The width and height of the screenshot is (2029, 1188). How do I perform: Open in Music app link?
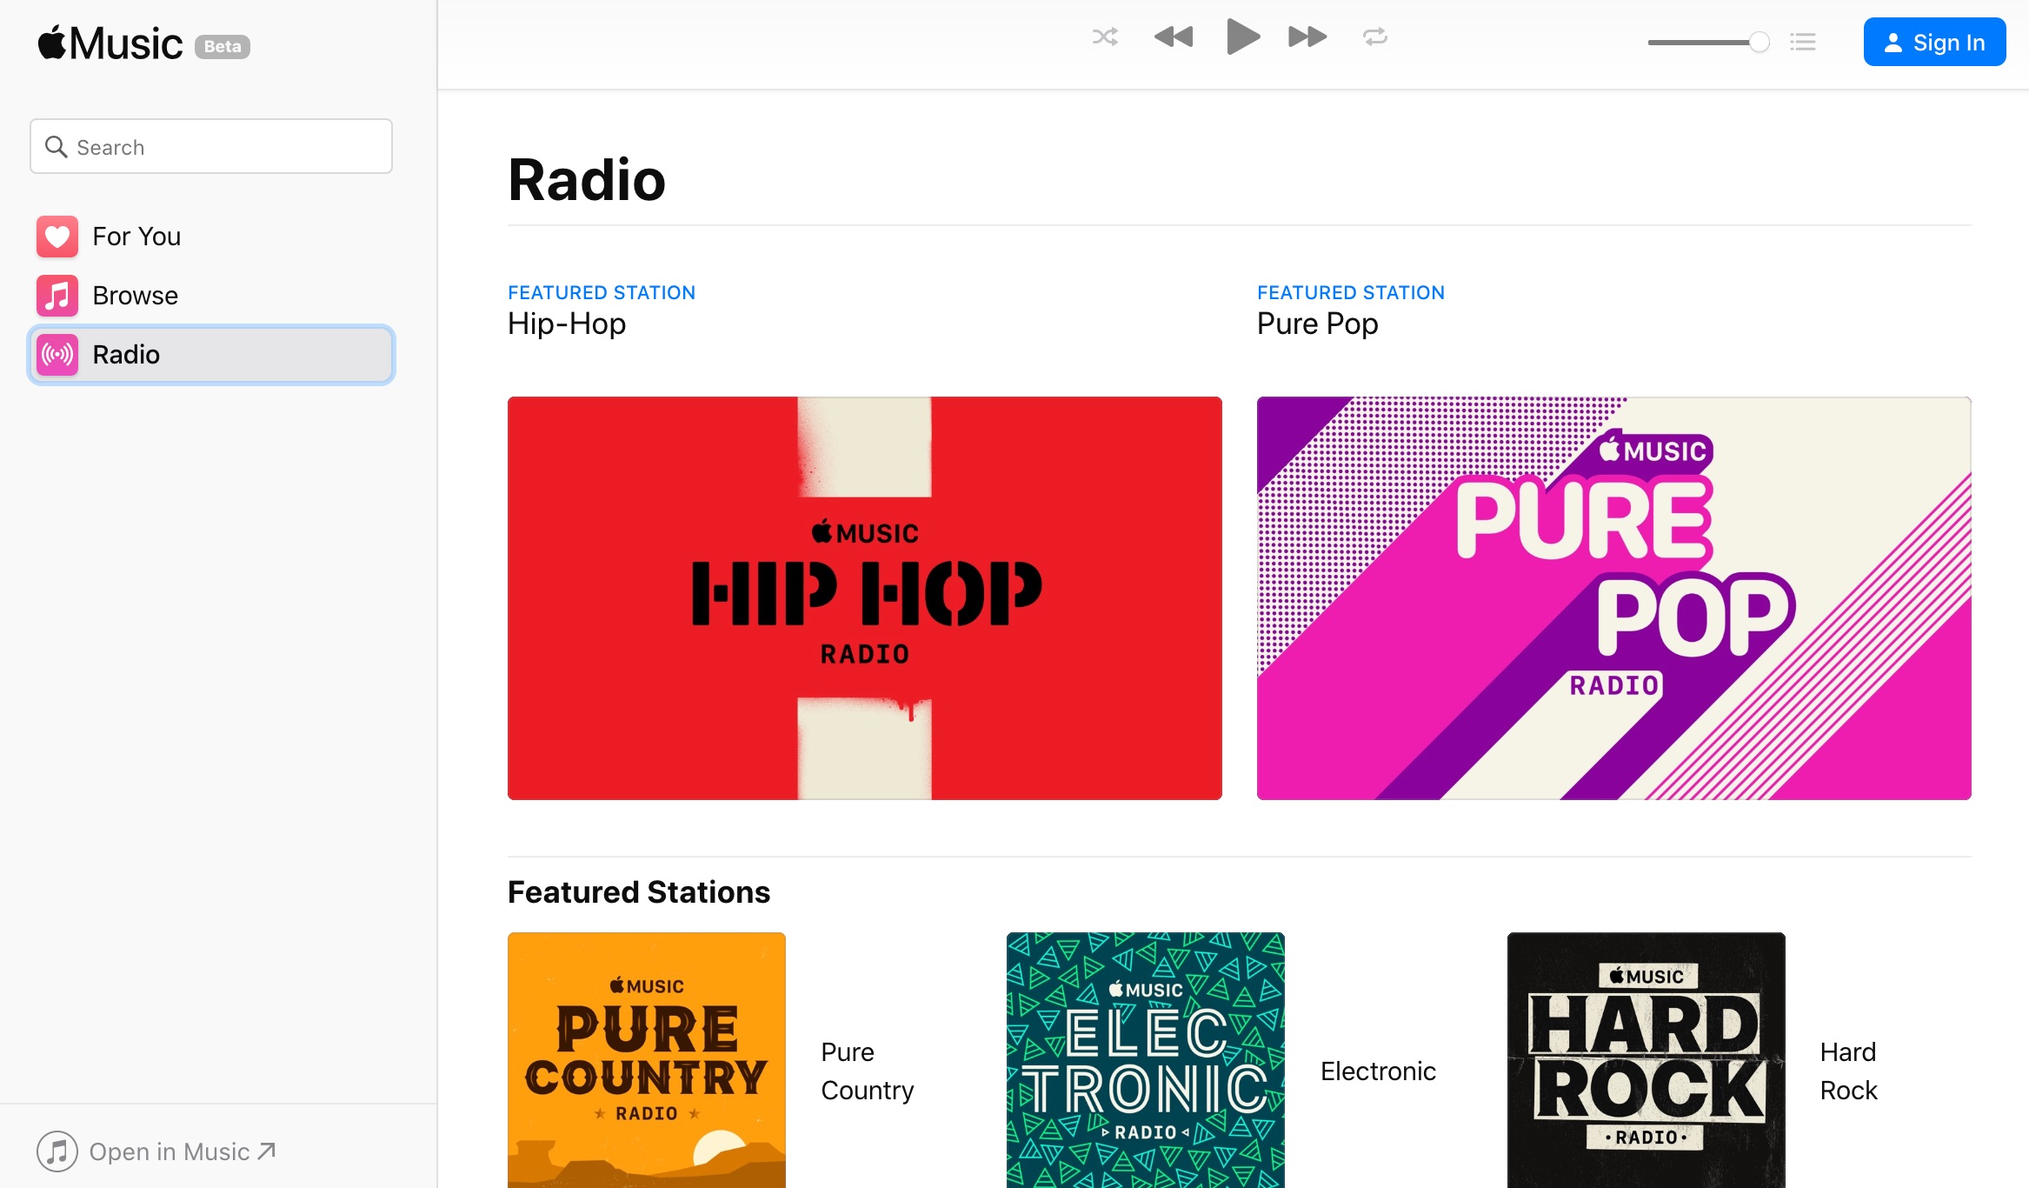click(x=156, y=1151)
